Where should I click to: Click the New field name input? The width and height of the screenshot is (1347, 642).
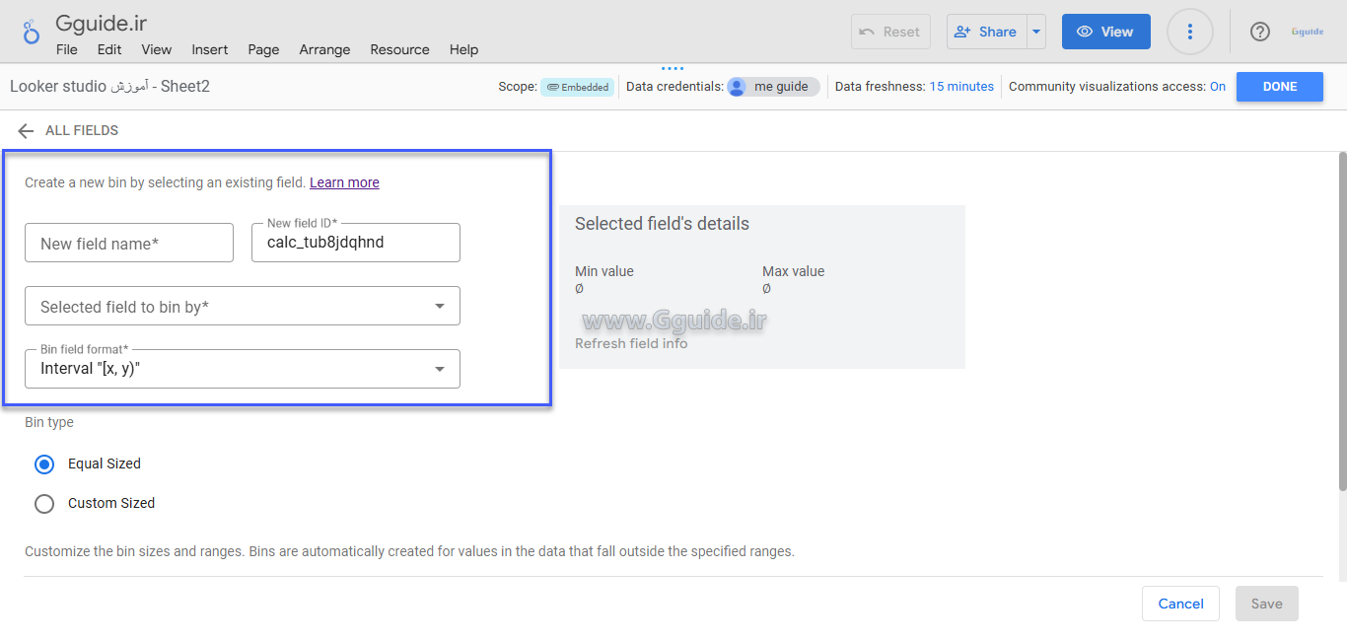129,244
